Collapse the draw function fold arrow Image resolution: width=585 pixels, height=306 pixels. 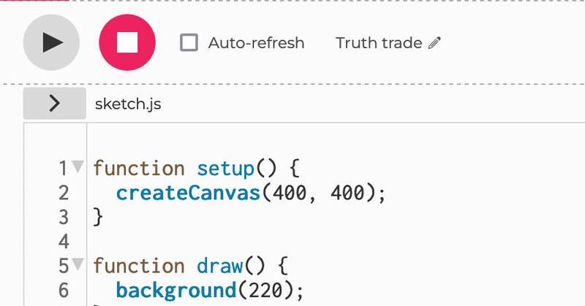coord(78,264)
